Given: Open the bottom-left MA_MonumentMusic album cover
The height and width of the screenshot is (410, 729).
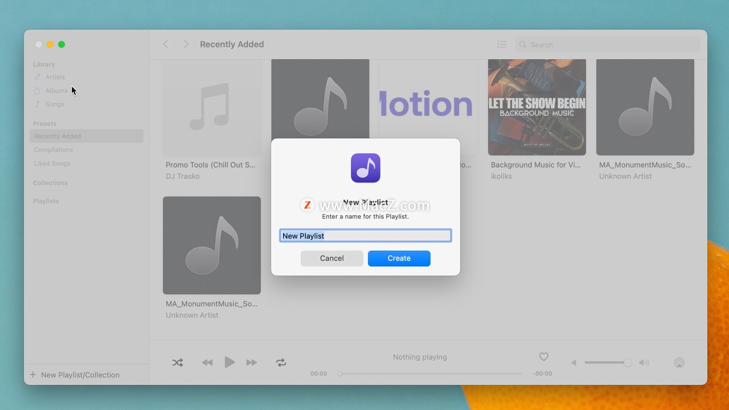Looking at the screenshot, I should point(212,245).
